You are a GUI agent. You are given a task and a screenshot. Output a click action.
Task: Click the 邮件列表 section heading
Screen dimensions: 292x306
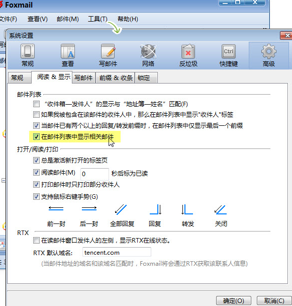(29, 95)
